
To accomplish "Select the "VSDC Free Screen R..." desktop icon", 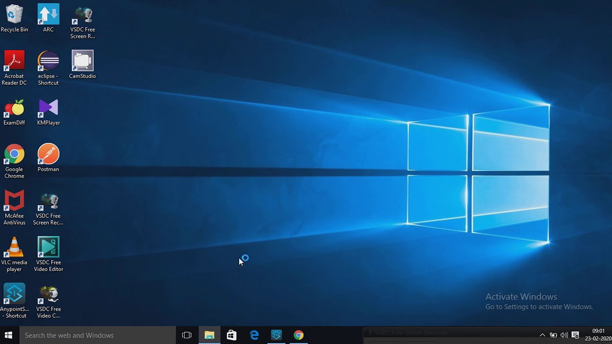I will coord(83,21).
